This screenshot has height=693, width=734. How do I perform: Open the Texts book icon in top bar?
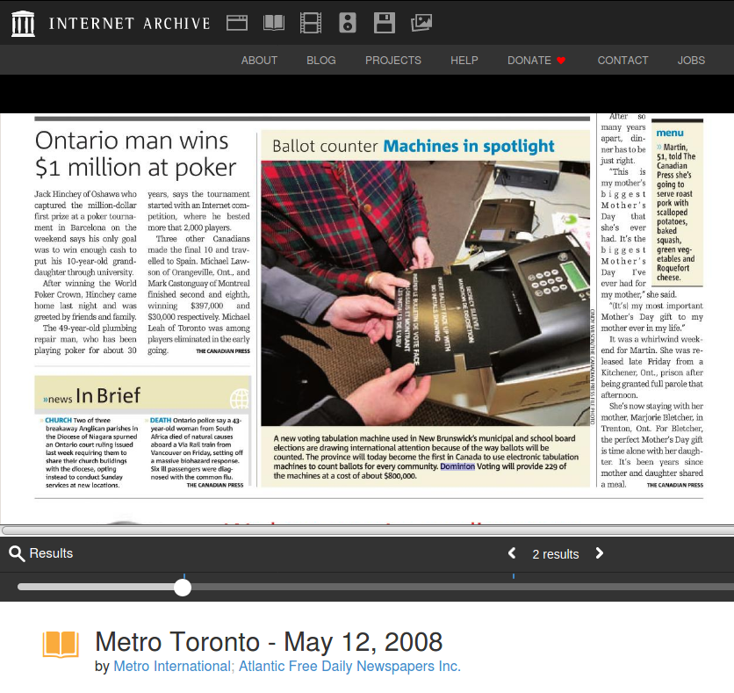[x=274, y=23]
